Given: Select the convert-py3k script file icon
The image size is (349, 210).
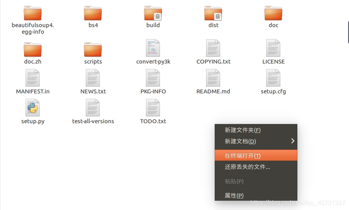Looking at the screenshot, I should (153, 48).
